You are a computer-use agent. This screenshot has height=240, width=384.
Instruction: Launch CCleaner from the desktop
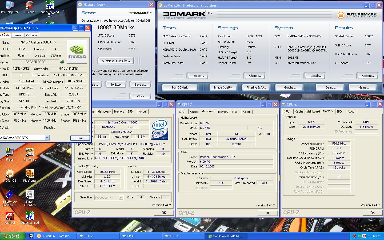(x=30, y=7)
